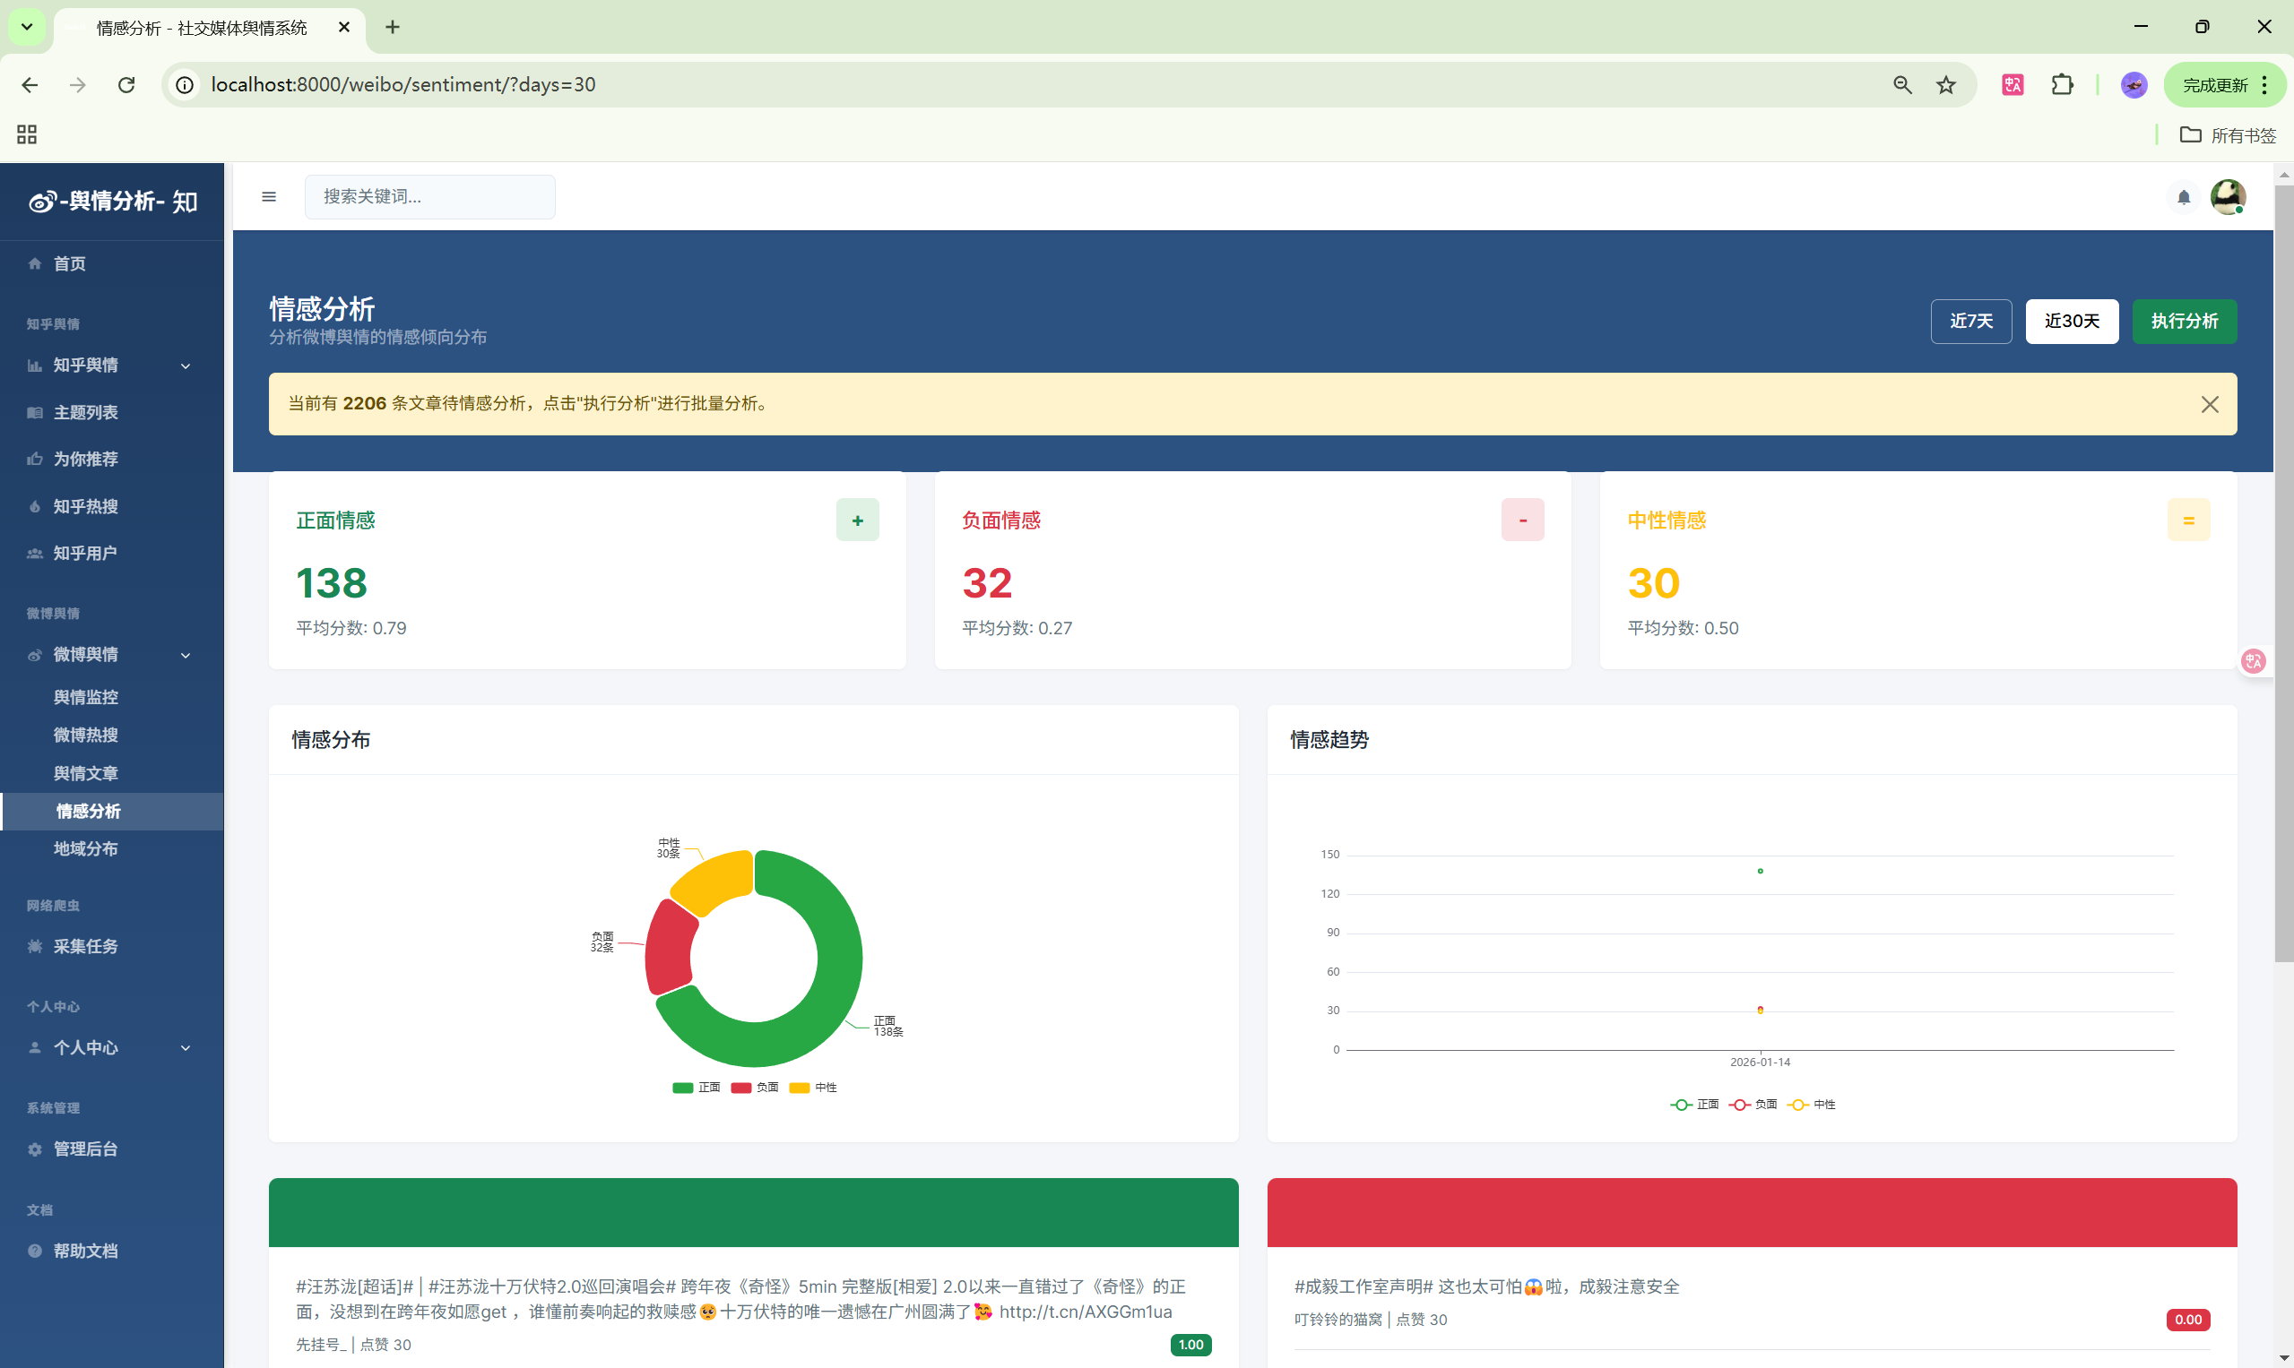Focus the 搜索关键词 search field

point(429,196)
